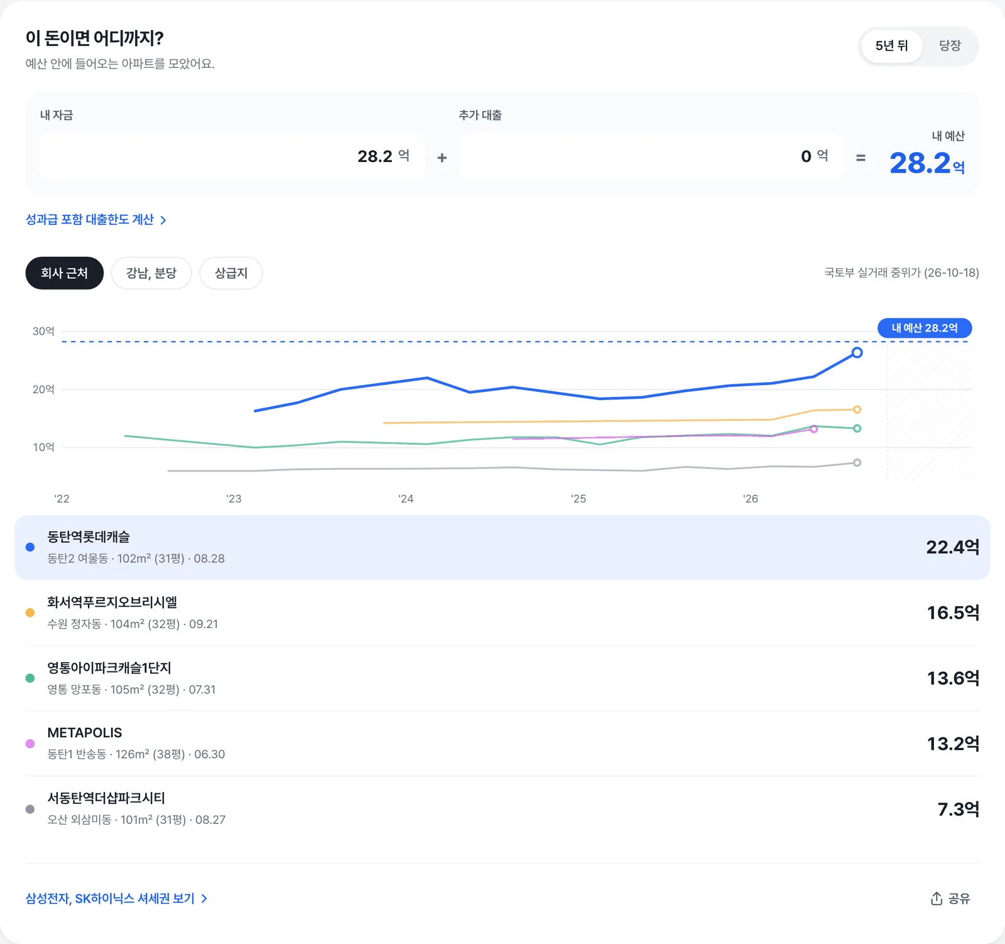Select the 회사 근처 tab
1005x944 pixels.
click(64, 273)
